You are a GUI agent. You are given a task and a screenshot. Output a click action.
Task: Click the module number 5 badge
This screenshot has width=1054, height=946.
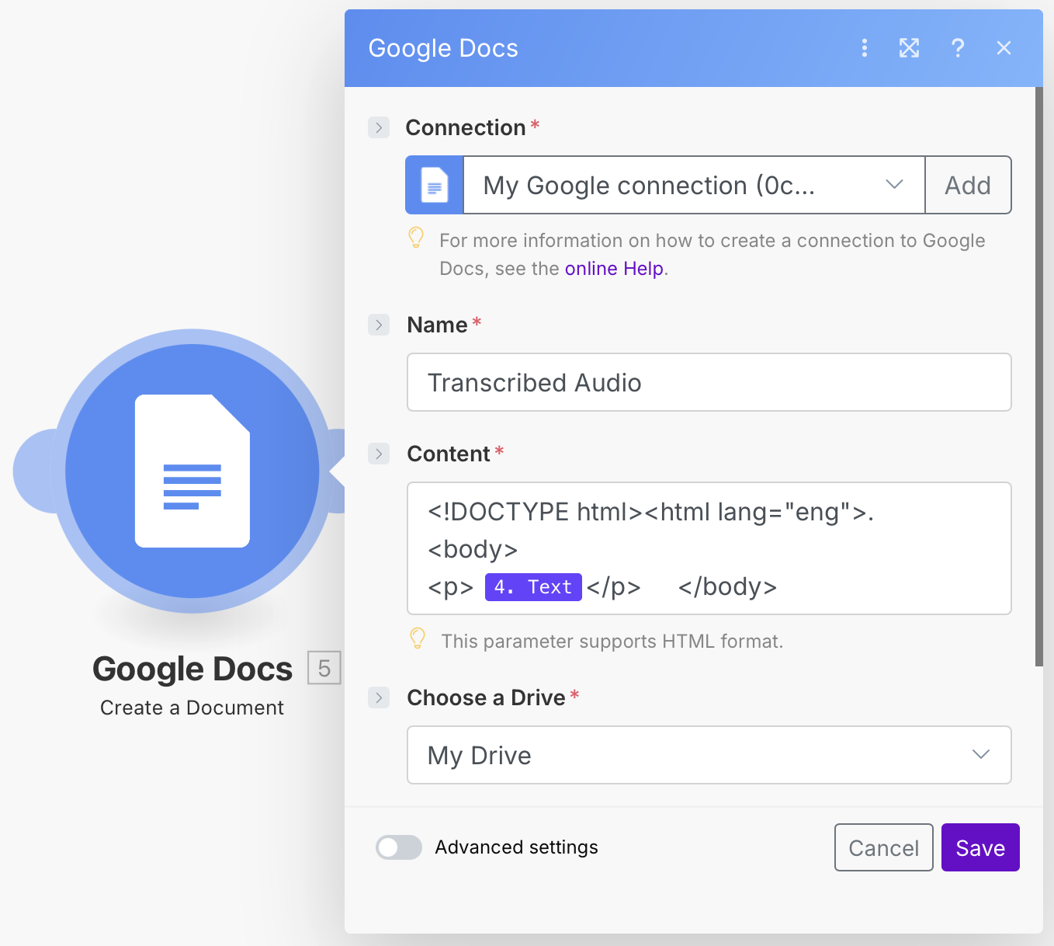tap(324, 668)
